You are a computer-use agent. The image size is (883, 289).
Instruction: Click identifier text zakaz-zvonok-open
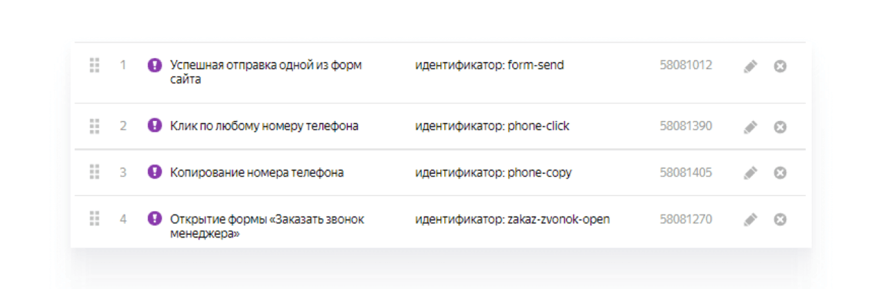(558, 219)
